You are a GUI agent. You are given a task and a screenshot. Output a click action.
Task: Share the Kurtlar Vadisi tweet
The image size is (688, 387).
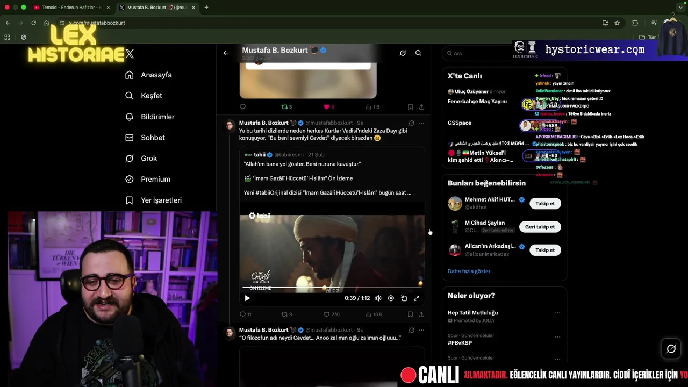coord(421,314)
